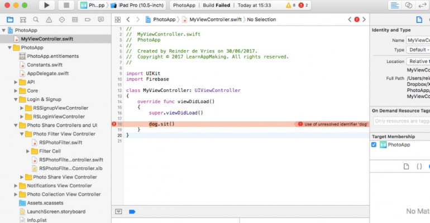Collapse the PhotoApp project root
Image resolution: width=430 pixels, height=223 pixels.
[3, 30]
